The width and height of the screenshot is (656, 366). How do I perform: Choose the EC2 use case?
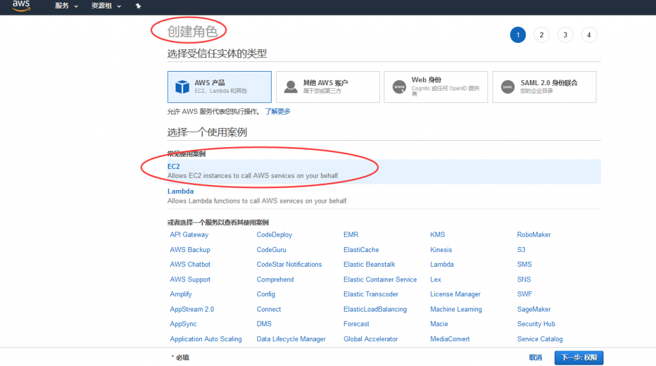click(384, 171)
